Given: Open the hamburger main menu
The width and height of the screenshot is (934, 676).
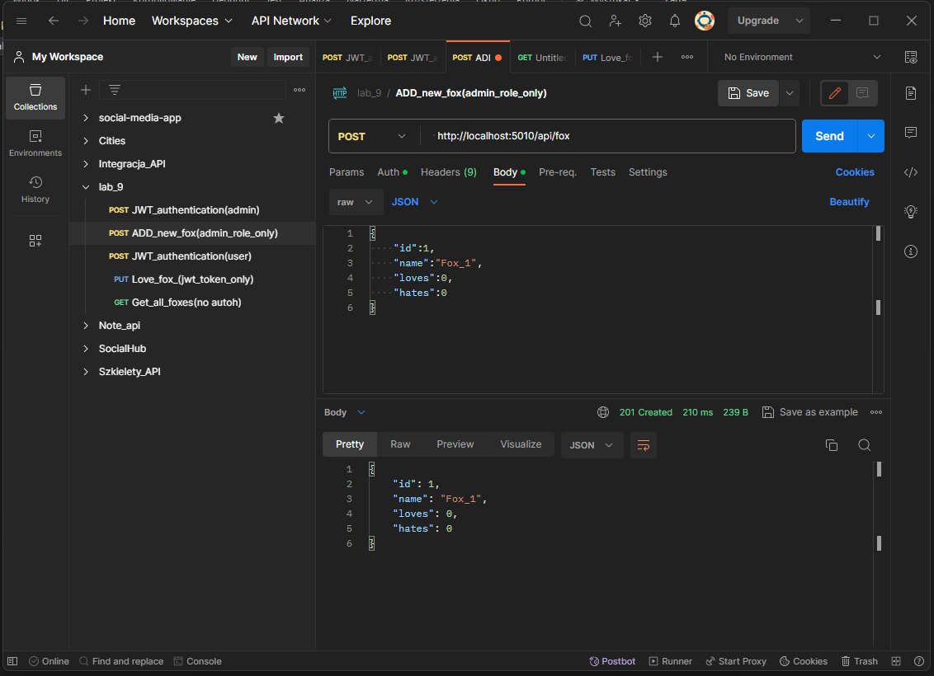Looking at the screenshot, I should 21,21.
